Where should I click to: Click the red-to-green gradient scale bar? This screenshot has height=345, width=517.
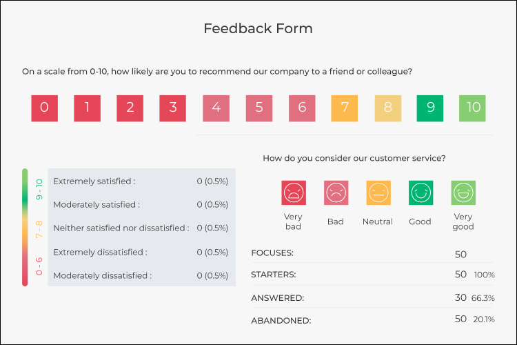click(26, 227)
